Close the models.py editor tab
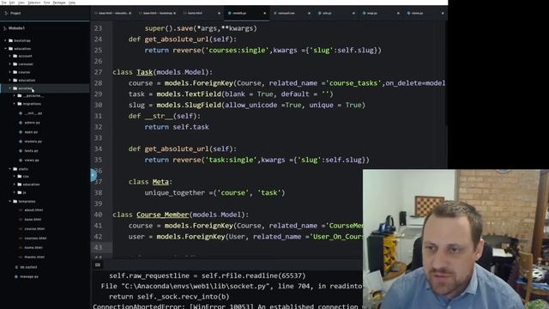This screenshot has width=549, height=309. [264, 14]
